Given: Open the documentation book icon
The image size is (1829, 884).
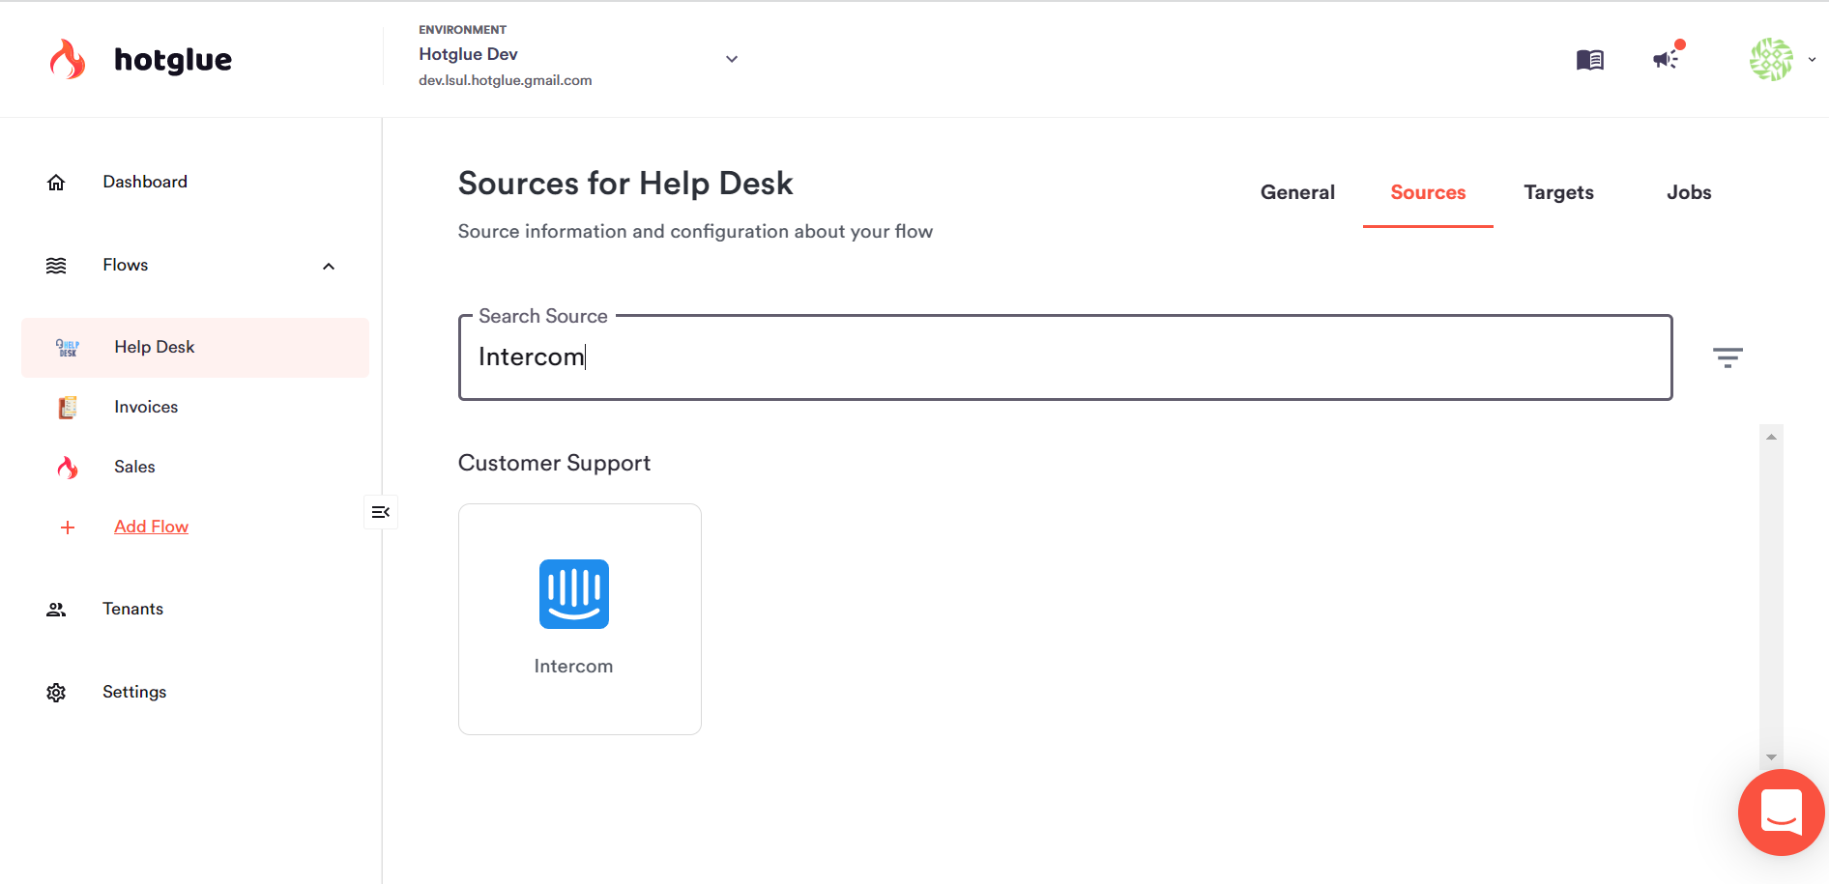Looking at the screenshot, I should [x=1590, y=60].
